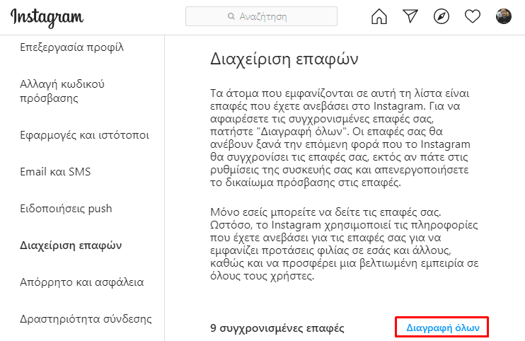Go to the Home feed icon

[379, 16]
